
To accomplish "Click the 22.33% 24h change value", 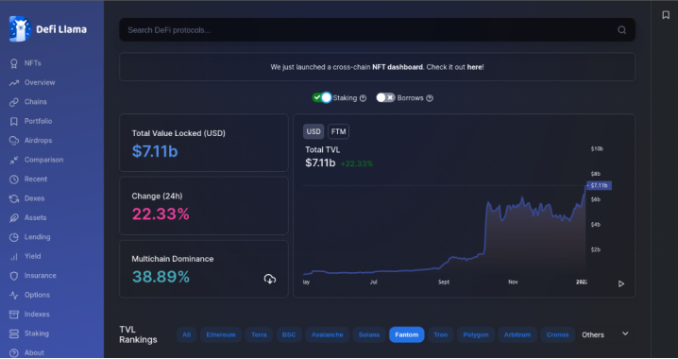I will (161, 214).
